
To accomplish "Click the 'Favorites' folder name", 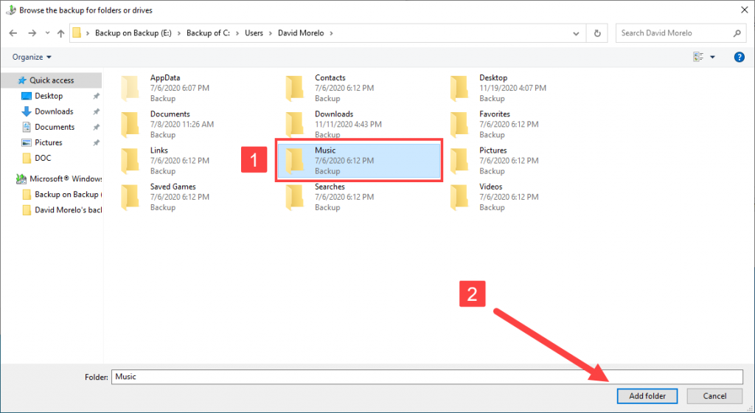I will tap(495, 114).
